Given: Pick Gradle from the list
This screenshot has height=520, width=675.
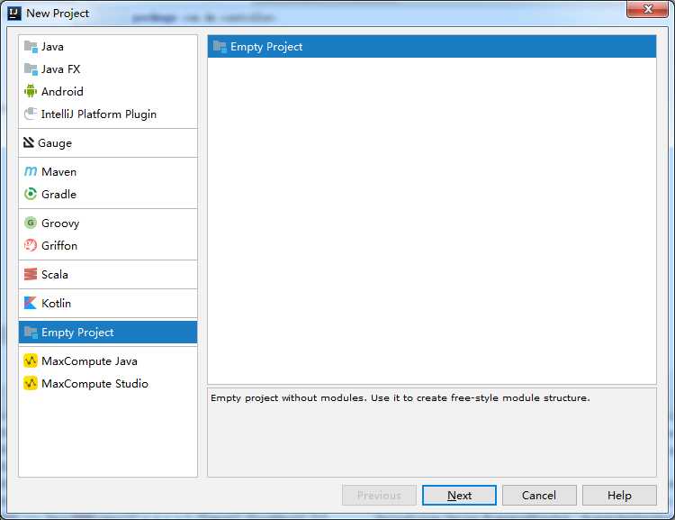Looking at the screenshot, I should 108,194.
